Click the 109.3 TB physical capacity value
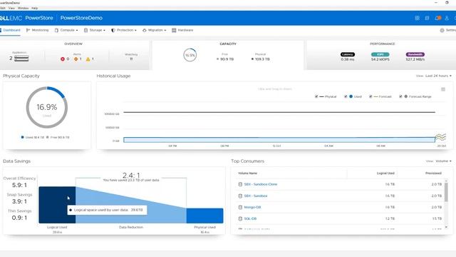Image resolution: width=456 pixels, height=257 pixels. coord(262,59)
